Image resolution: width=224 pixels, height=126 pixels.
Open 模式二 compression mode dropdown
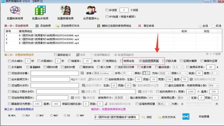(164, 104)
